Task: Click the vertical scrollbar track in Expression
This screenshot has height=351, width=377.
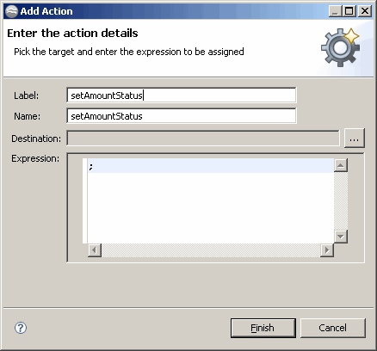Action: 341,201
